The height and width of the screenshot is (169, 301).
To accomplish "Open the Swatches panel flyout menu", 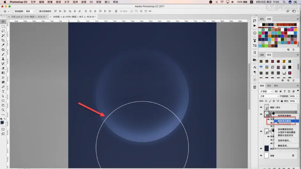I will tap(297, 19).
